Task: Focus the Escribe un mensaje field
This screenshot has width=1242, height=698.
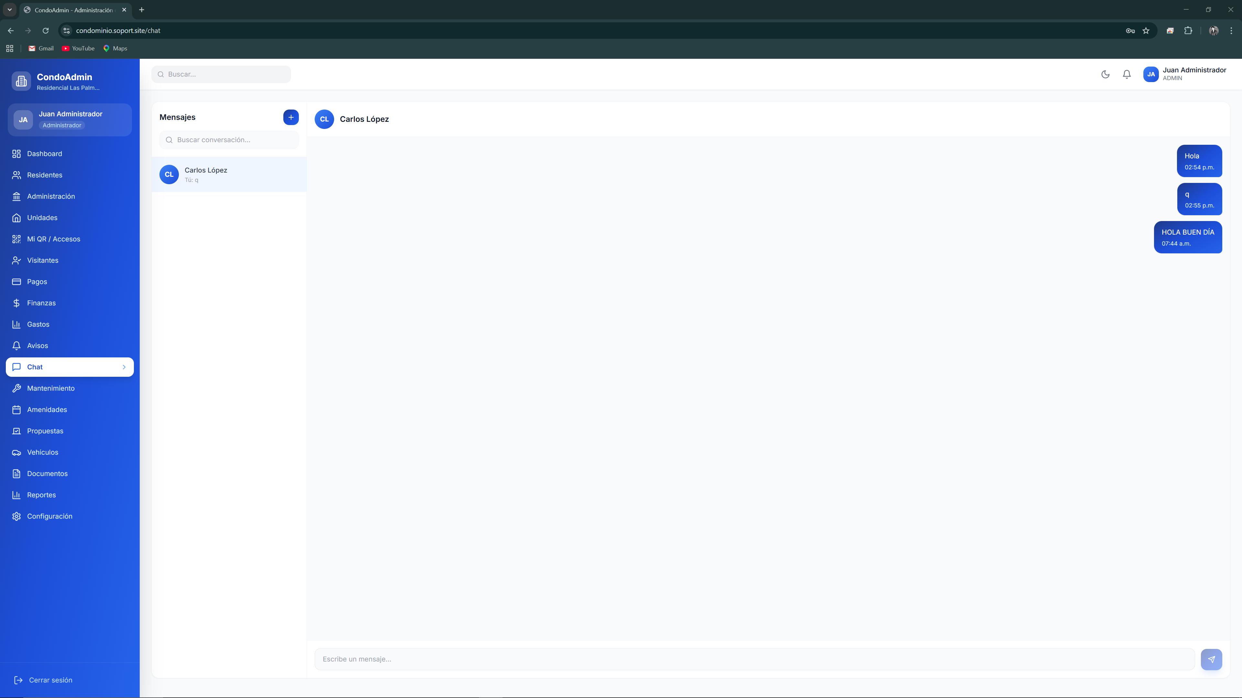Action: point(754,659)
